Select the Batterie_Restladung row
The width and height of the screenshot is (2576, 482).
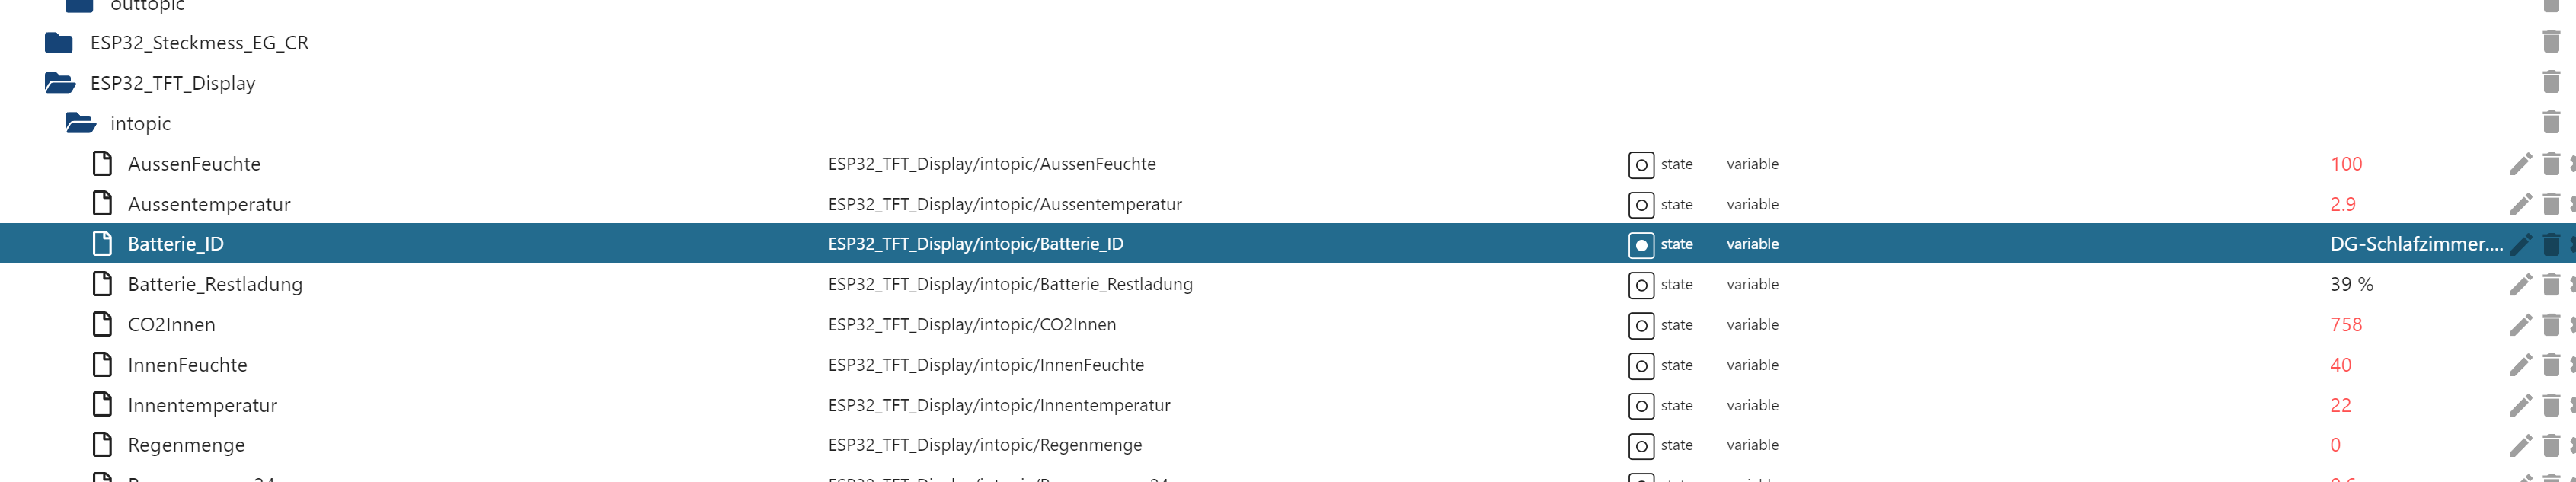click(x=215, y=285)
